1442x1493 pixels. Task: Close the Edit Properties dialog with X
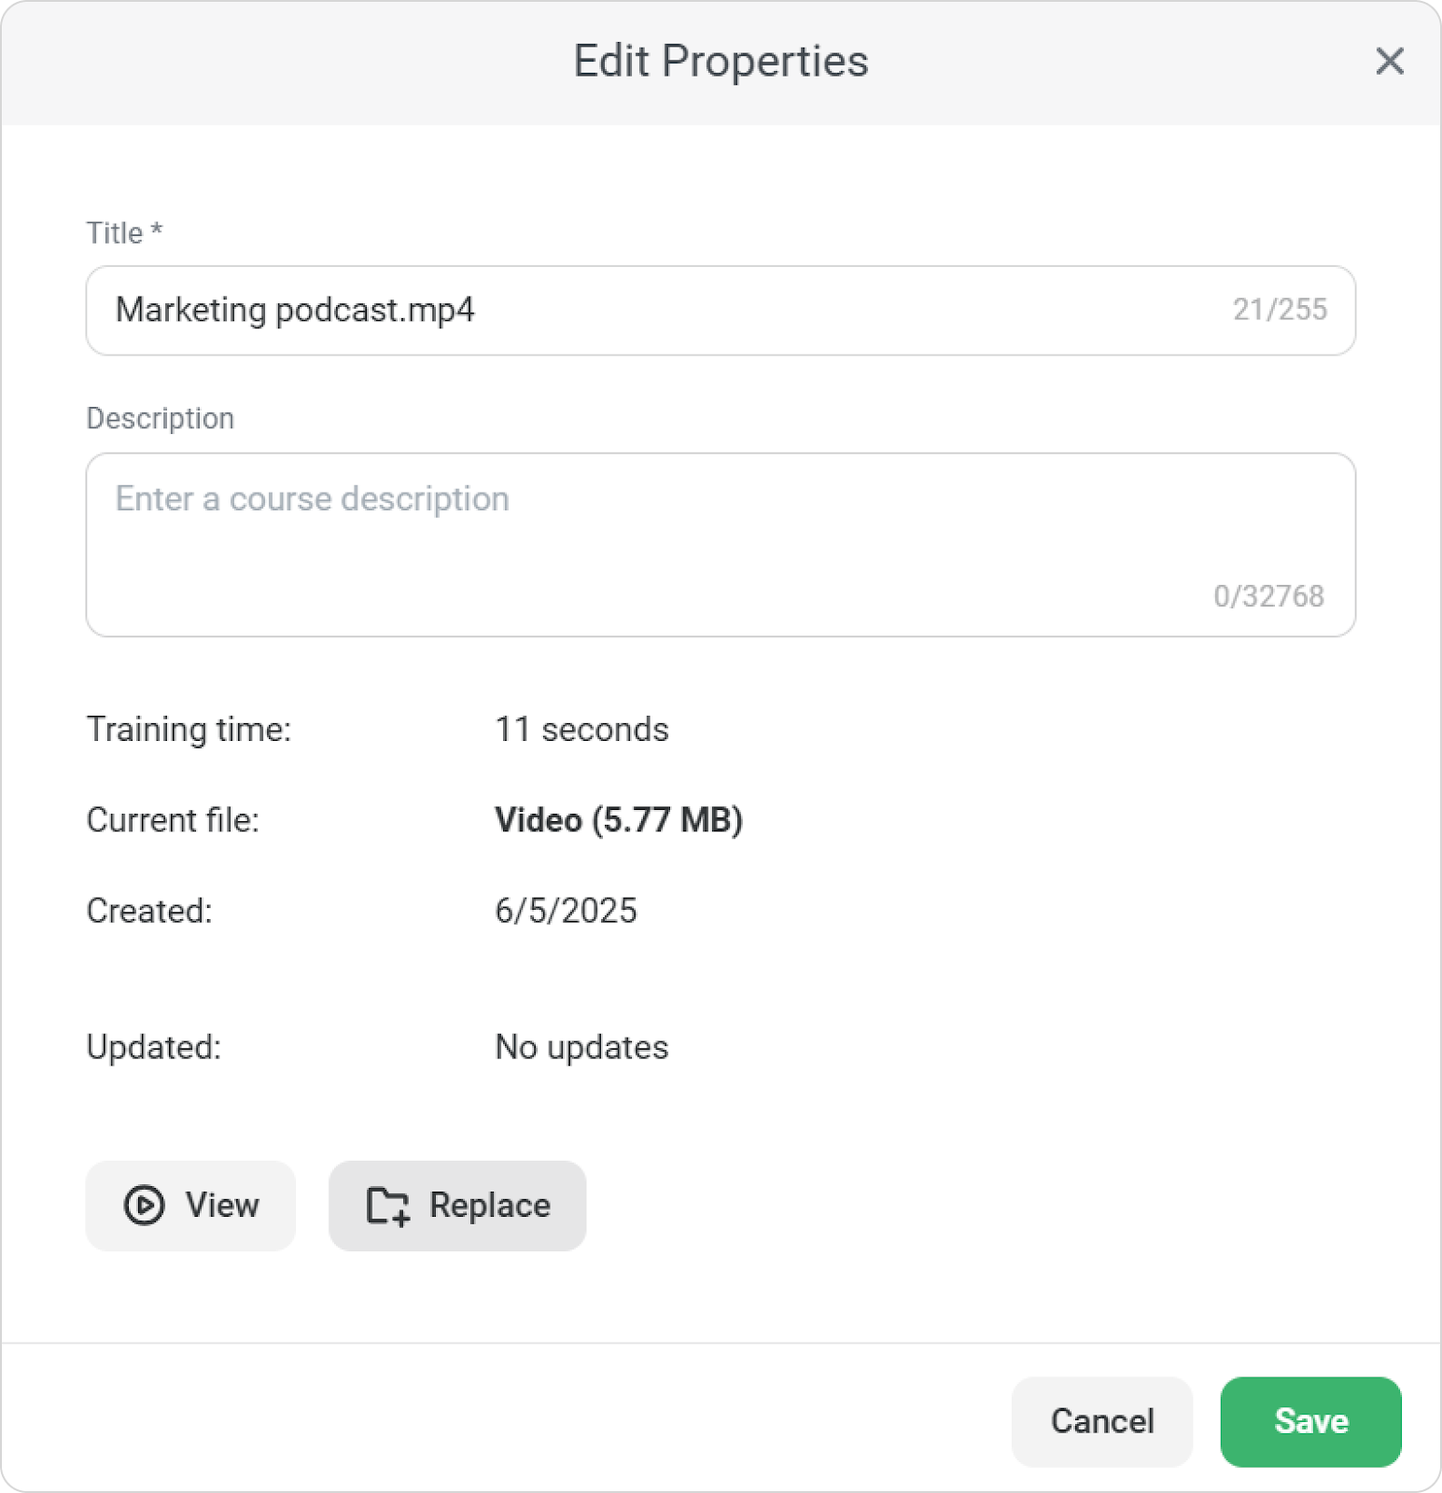[x=1389, y=62]
